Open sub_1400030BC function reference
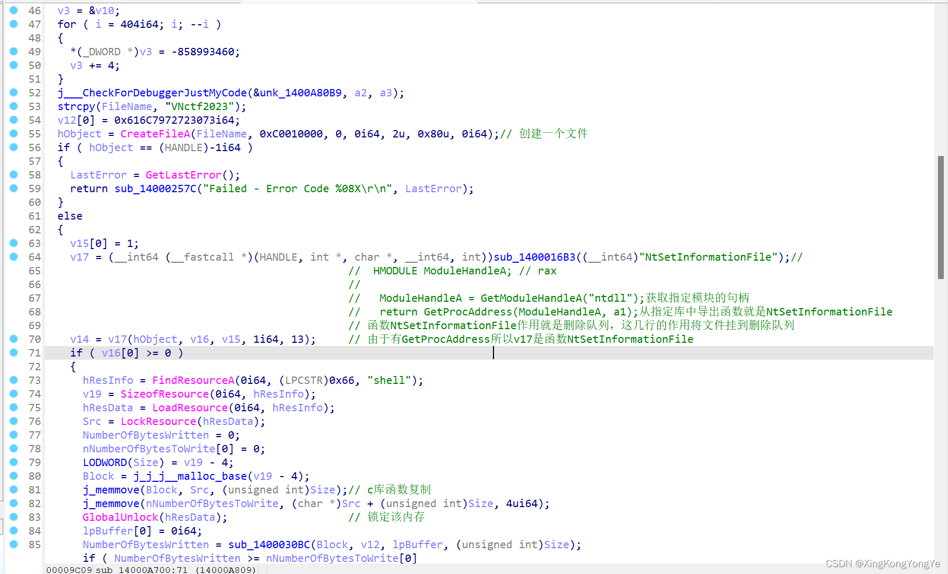The height and width of the screenshot is (574, 948). pyautogui.click(x=269, y=545)
